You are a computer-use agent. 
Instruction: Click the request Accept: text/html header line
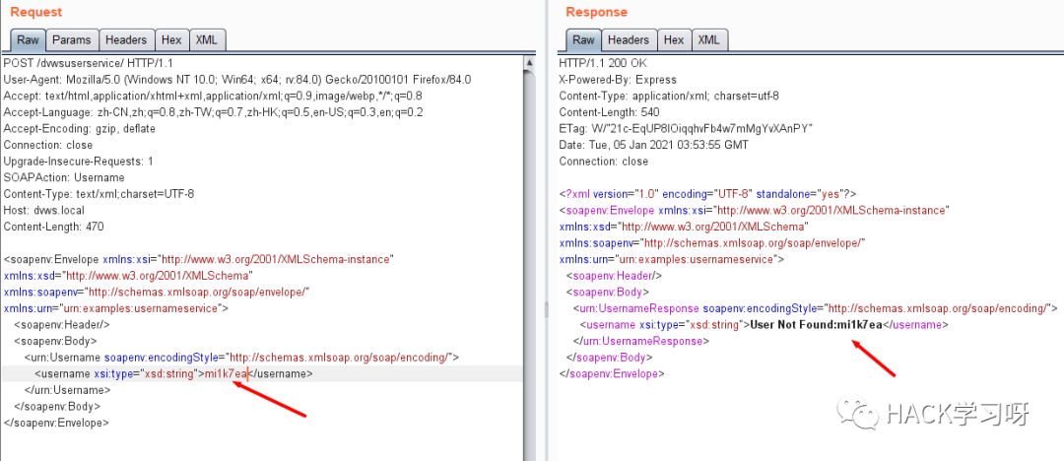point(213,96)
